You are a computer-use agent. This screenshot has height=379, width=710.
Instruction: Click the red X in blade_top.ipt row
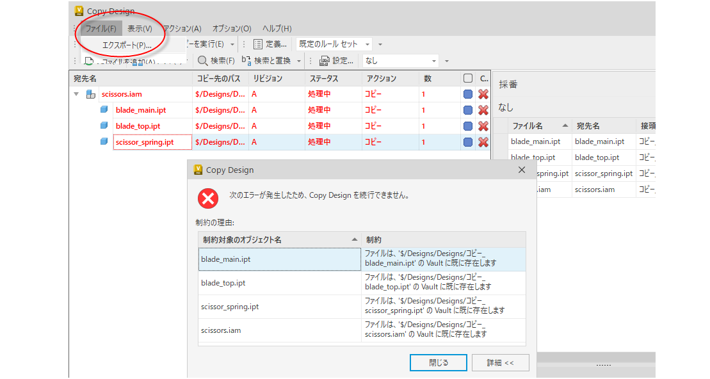tap(483, 126)
